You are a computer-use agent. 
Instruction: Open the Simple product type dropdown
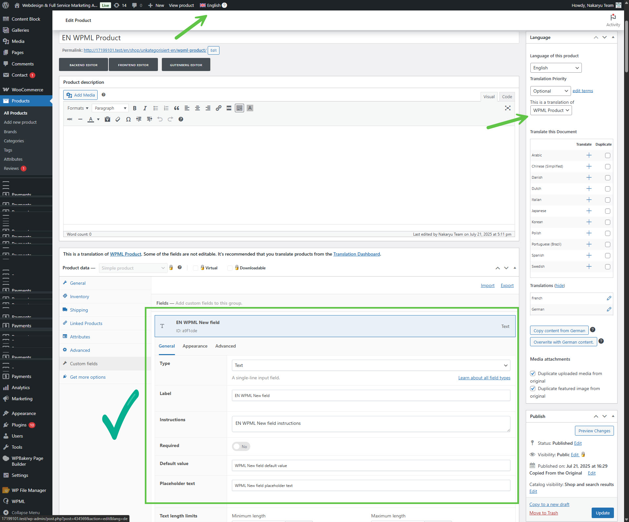point(133,268)
